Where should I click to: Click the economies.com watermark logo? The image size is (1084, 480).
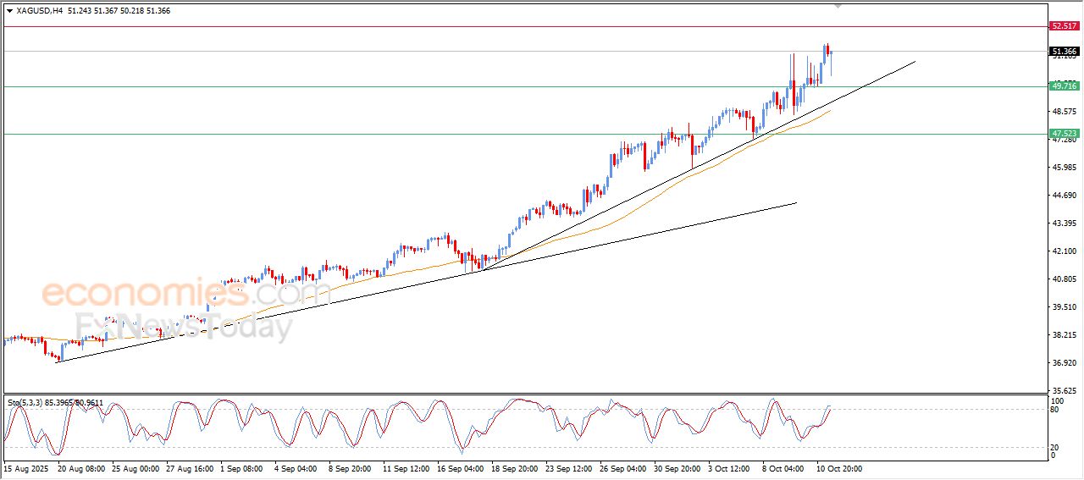point(185,294)
